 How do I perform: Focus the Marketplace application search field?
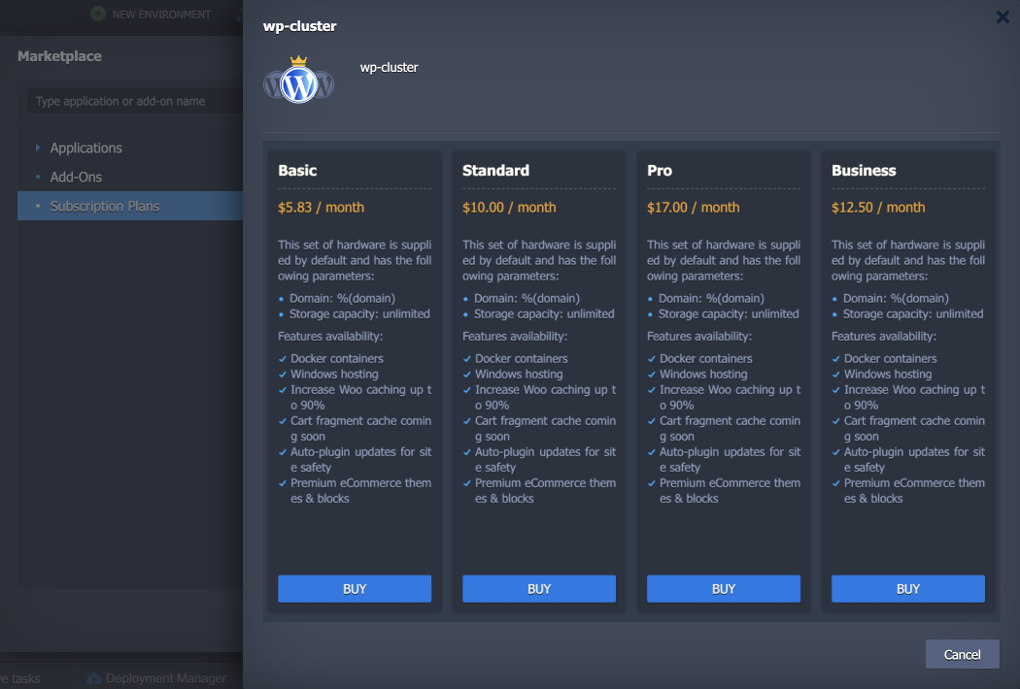pos(131,101)
